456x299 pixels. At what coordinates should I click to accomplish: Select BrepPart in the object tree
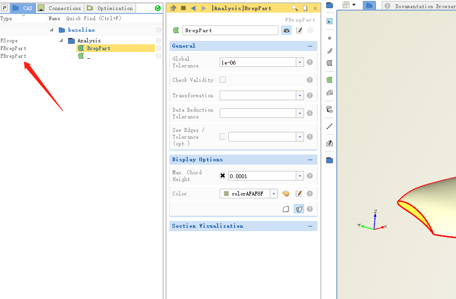98,48
